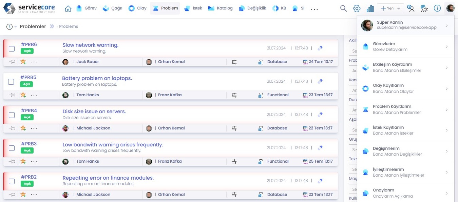The image size is (458, 202).
Task: Open the settings gear icon
Action: 357,8
